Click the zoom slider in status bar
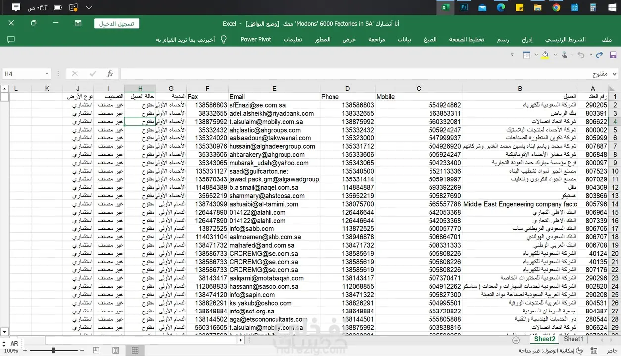This screenshot has width=621, height=356. tap(53, 350)
